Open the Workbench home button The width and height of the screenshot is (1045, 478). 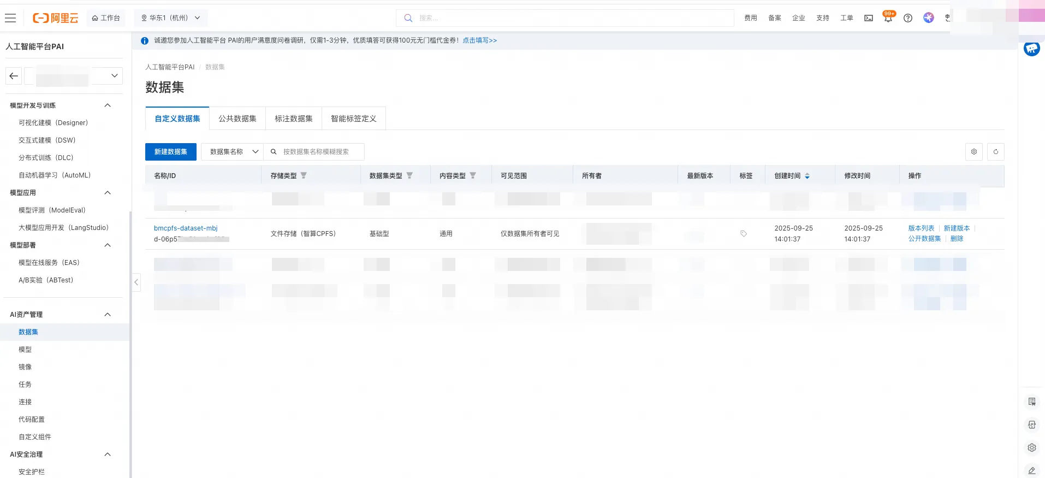pyautogui.click(x=106, y=18)
